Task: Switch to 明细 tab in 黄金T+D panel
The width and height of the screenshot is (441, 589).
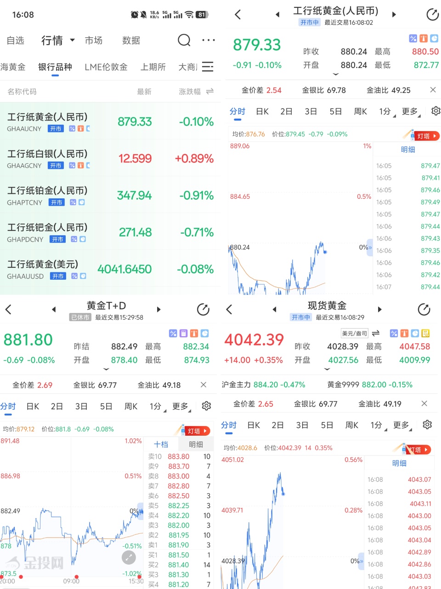Action: pyautogui.click(x=196, y=444)
